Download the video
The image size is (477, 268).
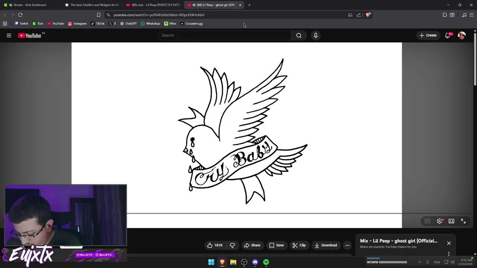point(326,245)
